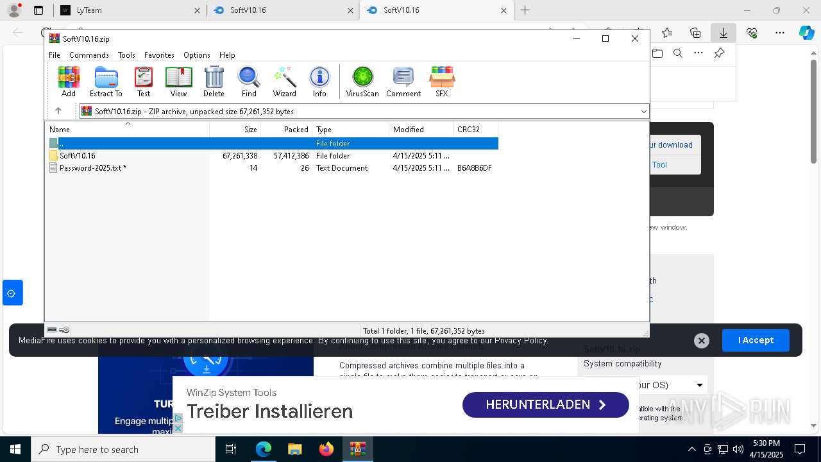Screen dimensions: 821x462
Task: Open the WinRAR File menu
Action: [x=55, y=55]
